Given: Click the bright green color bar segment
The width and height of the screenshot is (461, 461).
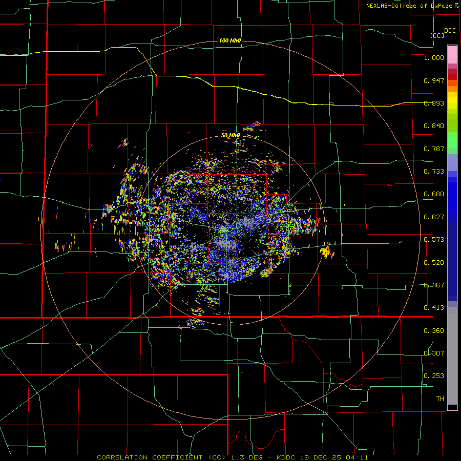Looking at the screenshot, I should pyautogui.click(x=452, y=140).
